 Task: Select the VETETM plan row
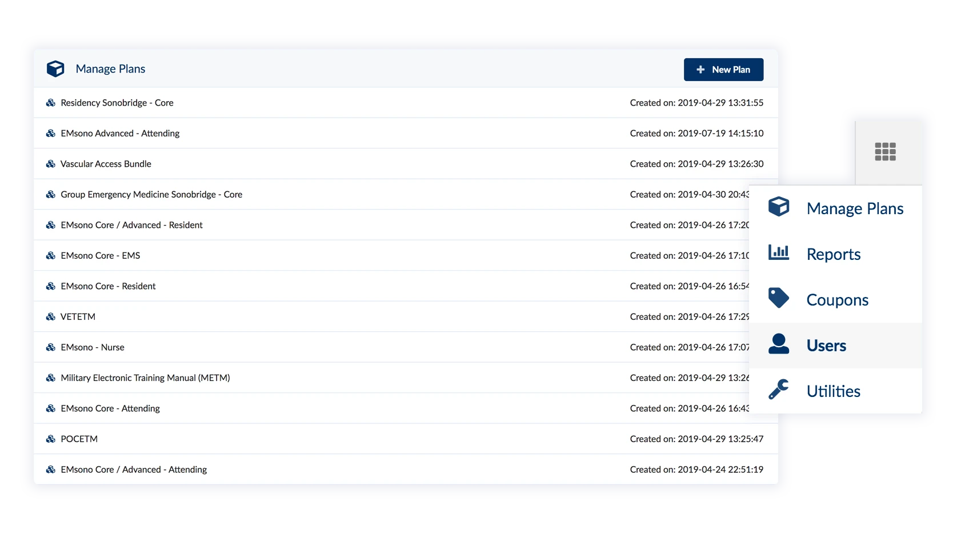point(78,317)
